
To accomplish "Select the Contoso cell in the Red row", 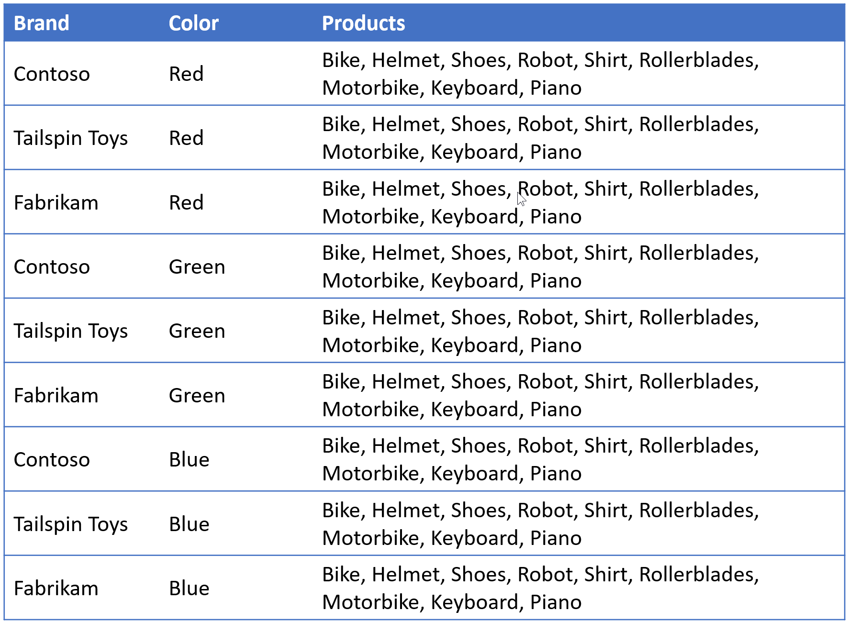I will tap(52, 74).
